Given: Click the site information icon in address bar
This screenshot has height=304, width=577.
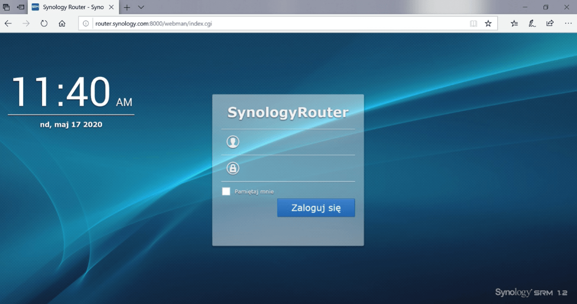Looking at the screenshot, I should pyautogui.click(x=86, y=23).
